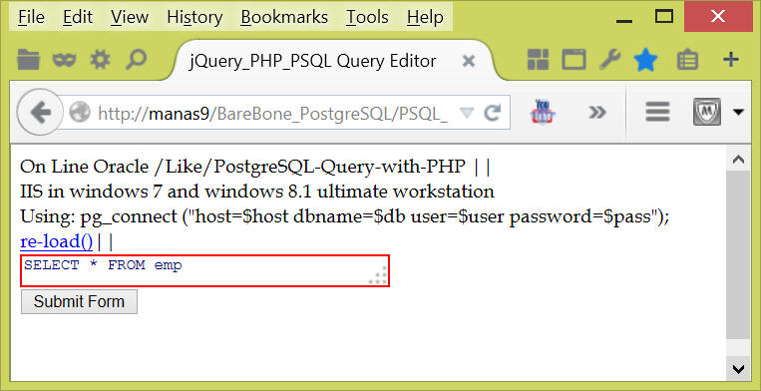Image resolution: width=761 pixels, height=391 pixels.
Task: Show more toolbar items chevron
Action: click(597, 113)
